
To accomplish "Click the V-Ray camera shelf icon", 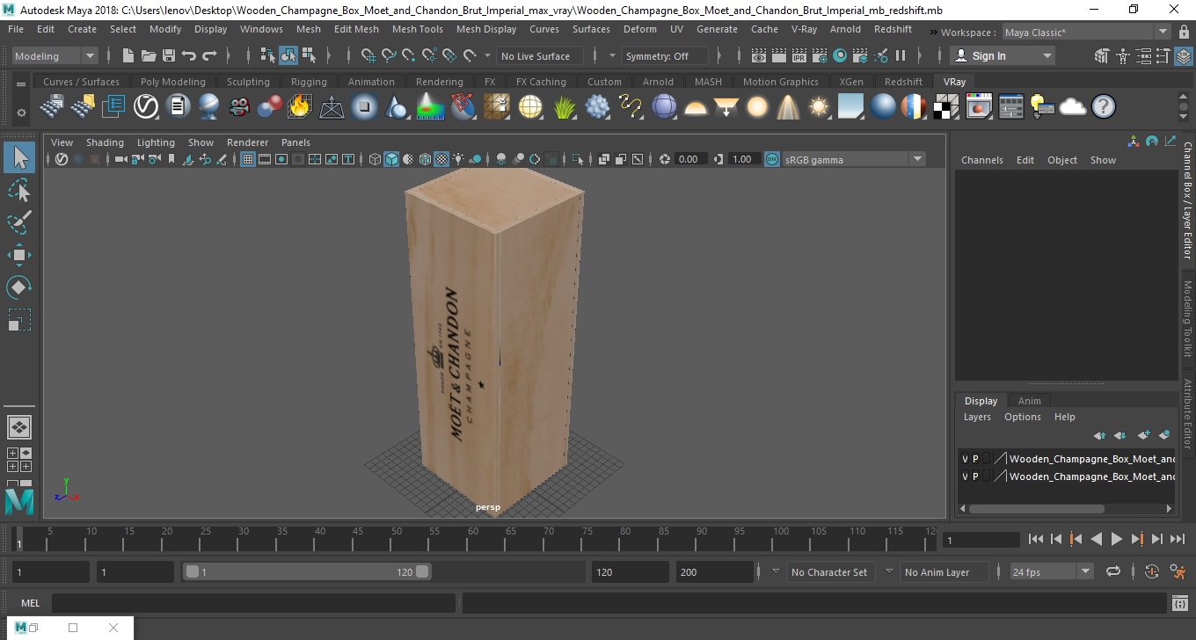I will coord(239,107).
